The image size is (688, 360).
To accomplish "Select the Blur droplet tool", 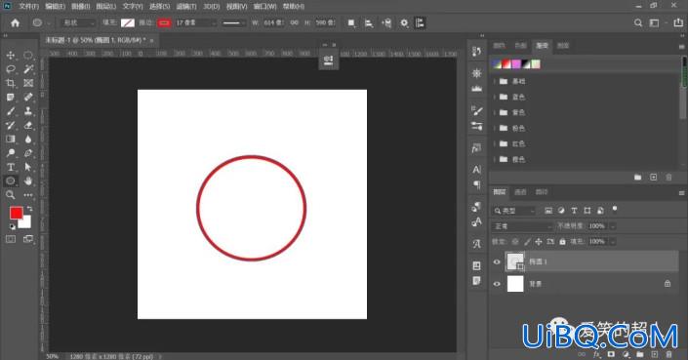I will tap(28, 139).
